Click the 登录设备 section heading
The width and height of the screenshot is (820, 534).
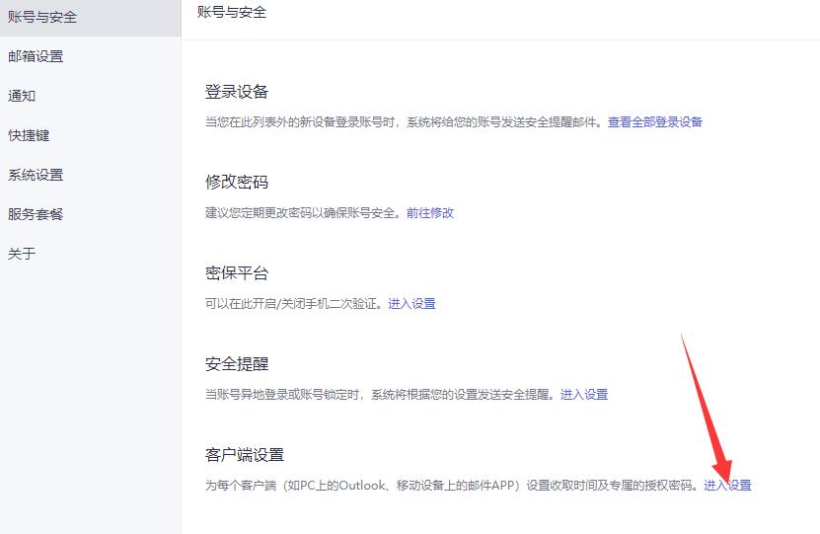point(237,92)
